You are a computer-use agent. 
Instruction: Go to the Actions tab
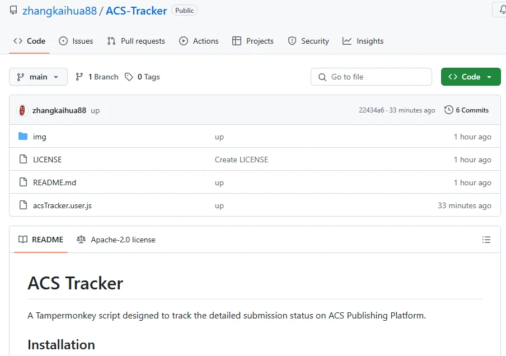199,41
